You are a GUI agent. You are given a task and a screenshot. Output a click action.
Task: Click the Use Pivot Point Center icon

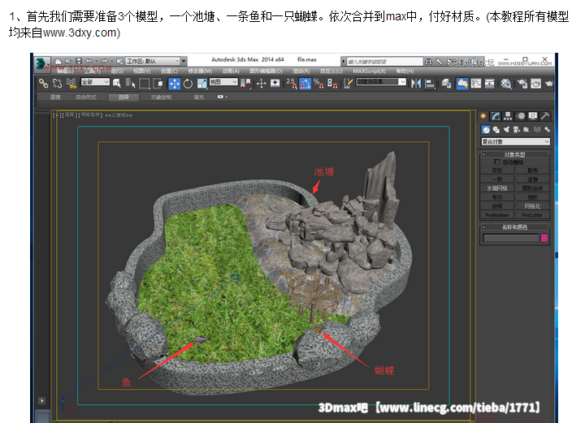click(246, 84)
